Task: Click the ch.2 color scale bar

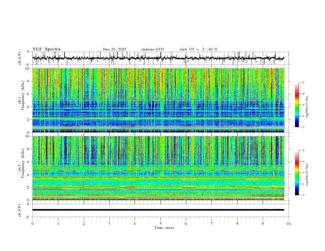Action: coord(297,172)
